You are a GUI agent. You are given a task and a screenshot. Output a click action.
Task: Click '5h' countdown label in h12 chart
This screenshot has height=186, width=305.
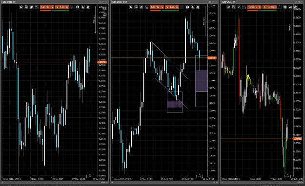coord(200,176)
